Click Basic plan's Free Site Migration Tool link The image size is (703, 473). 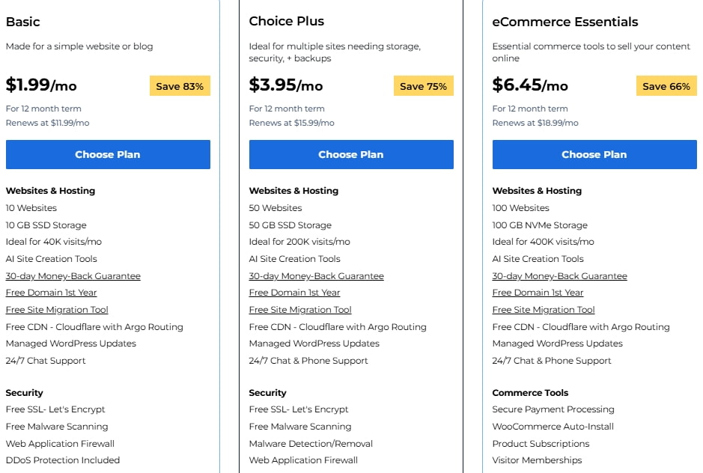(57, 310)
